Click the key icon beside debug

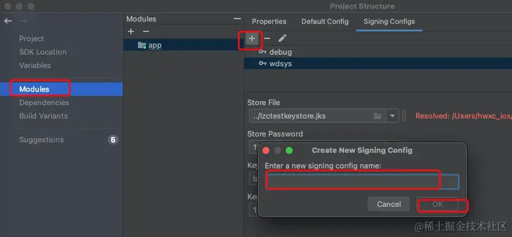(x=262, y=52)
